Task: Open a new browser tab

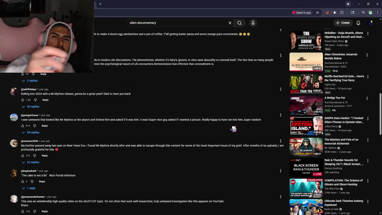Action: pos(100,4)
